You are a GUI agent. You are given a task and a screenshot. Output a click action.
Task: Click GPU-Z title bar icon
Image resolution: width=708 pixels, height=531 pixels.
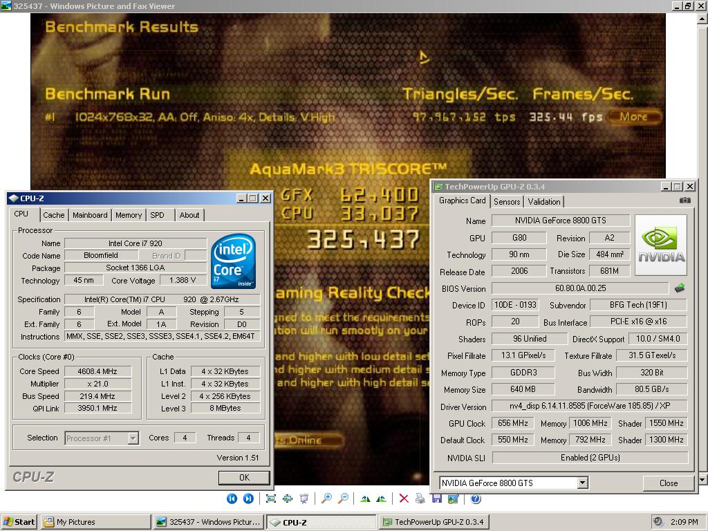[438, 187]
